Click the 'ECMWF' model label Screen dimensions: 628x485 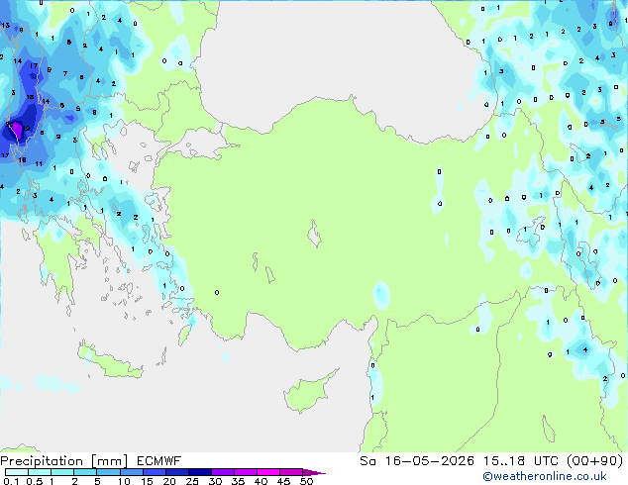click(159, 461)
